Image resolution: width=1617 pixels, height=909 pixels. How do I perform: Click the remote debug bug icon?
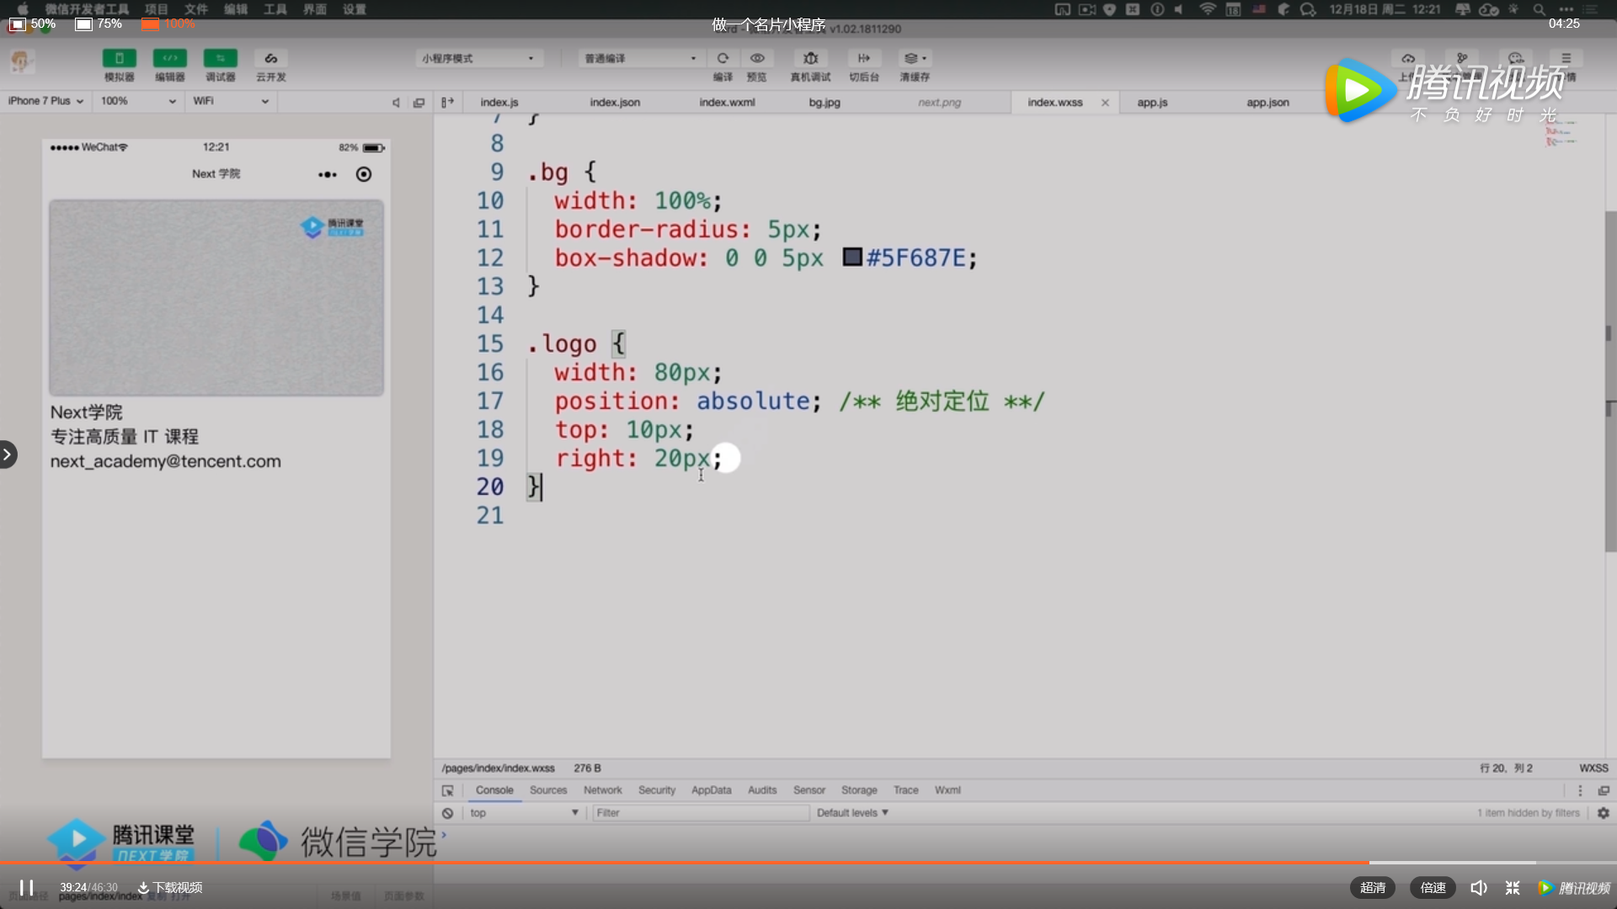(810, 58)
